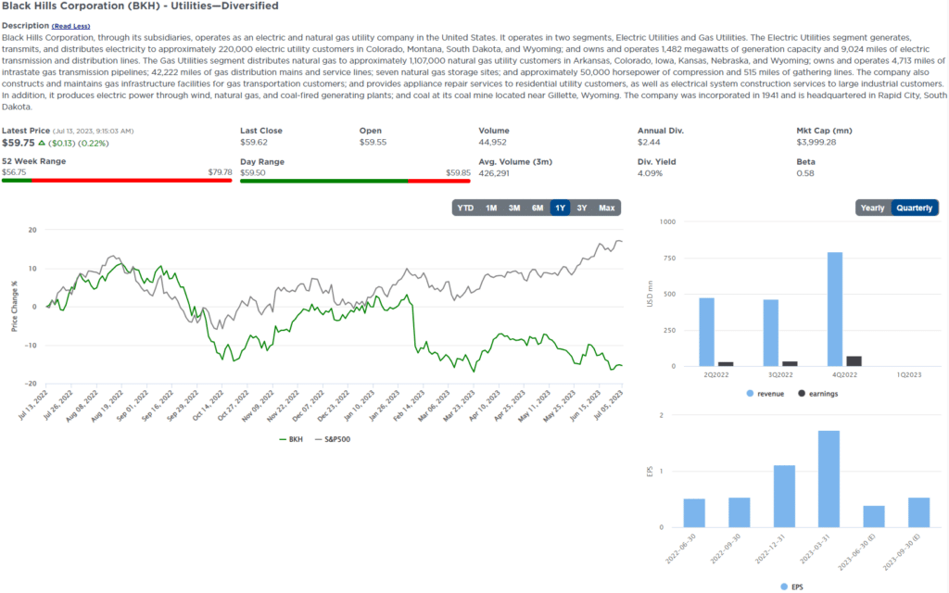
Task: Switch financials chart to Yearly
Action: (873, 208)
